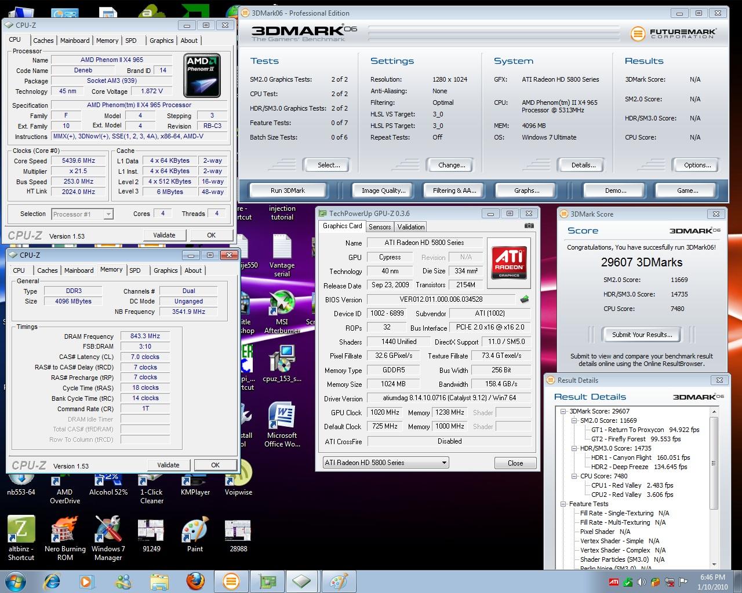This screenshot has width=742, height=593.
Task: Launch AMD OverDrive desktop shortcut
Action: pyautogui.click(x=65, y=488)
